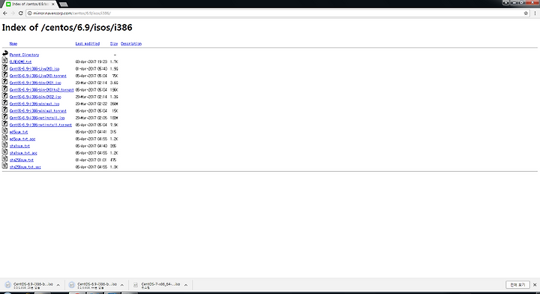Select the 'Index of /centos/6.9' browser tab

pyautogui.click(x=29, y=4)
